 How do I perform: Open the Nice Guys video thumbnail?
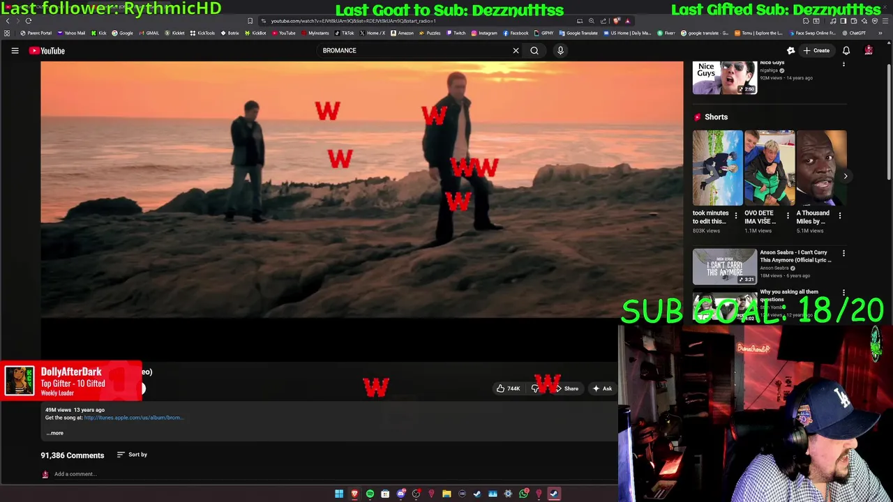[x=724, y=77]
